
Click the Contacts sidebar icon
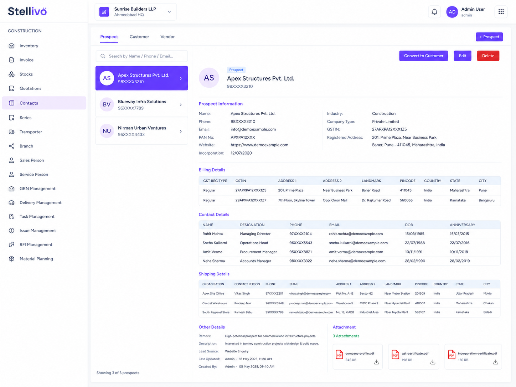pyautogui.click(x=11, y=103)
